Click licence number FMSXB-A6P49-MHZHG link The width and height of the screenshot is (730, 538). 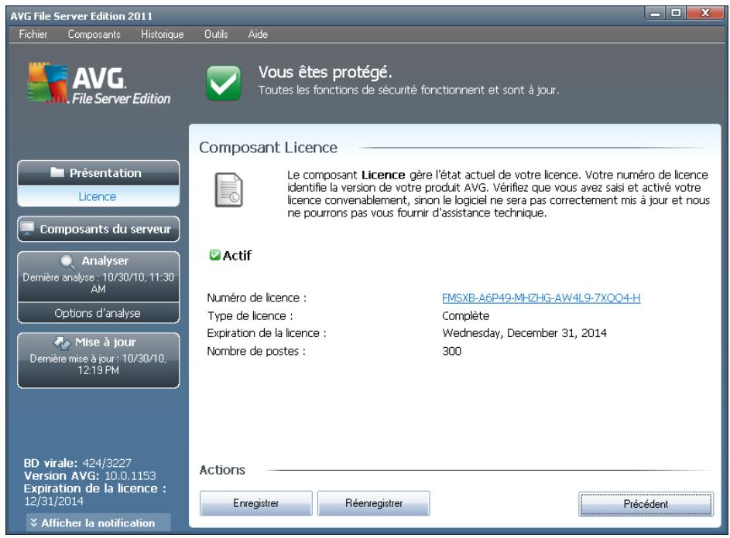point(541,298)
